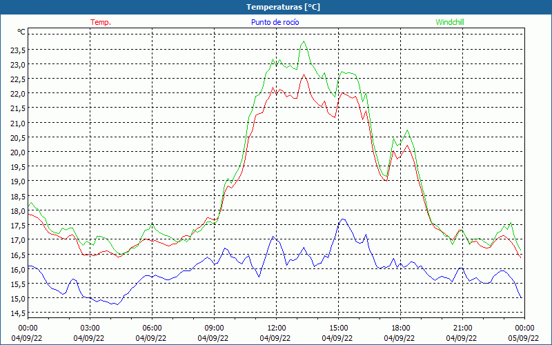The image size is (552, 345).
Task: Click the 14,5 y-axis value
Action: [x=18, y=313]
